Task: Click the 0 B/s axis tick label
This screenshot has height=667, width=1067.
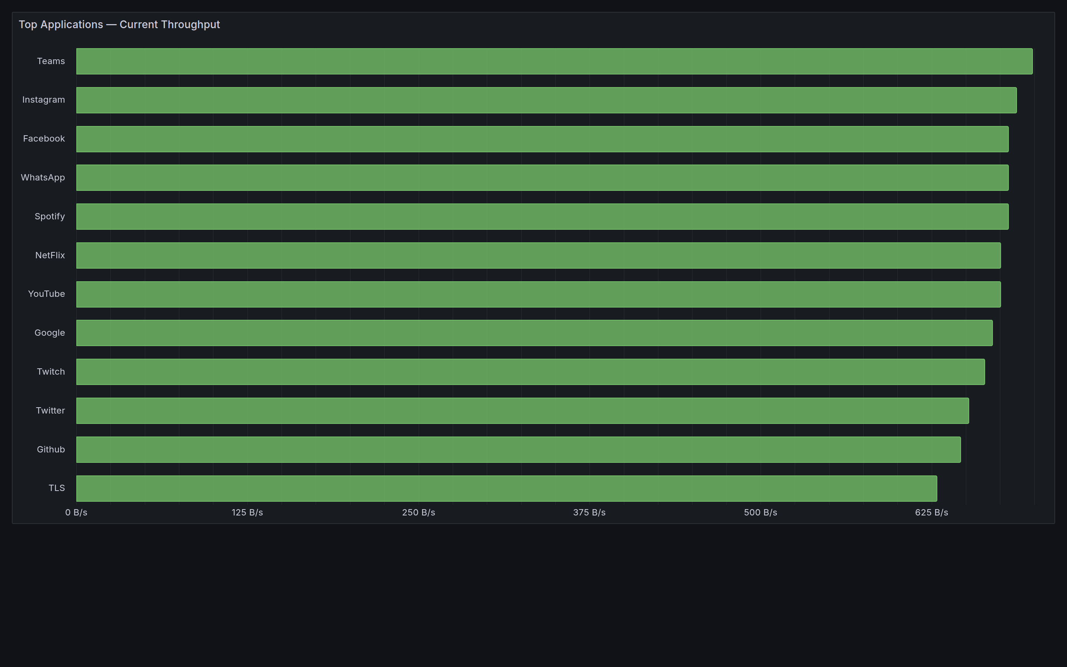Action: pyautogui.click(x=76, y=512)
